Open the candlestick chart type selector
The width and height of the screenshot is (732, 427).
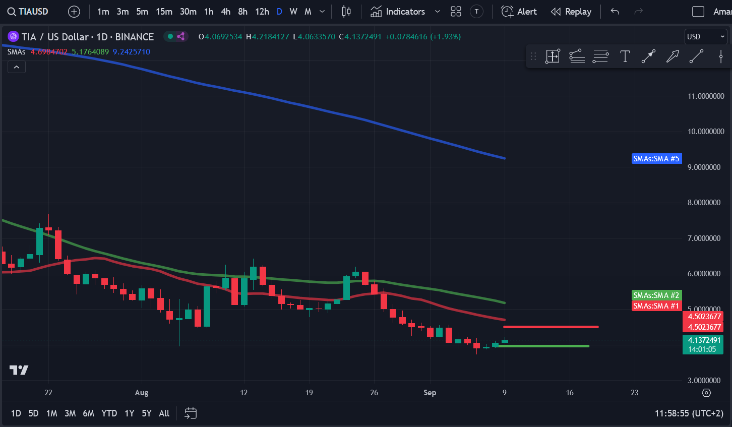pos(346,12)
